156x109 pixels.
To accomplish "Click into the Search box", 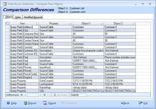I will [x=78, y=95].
